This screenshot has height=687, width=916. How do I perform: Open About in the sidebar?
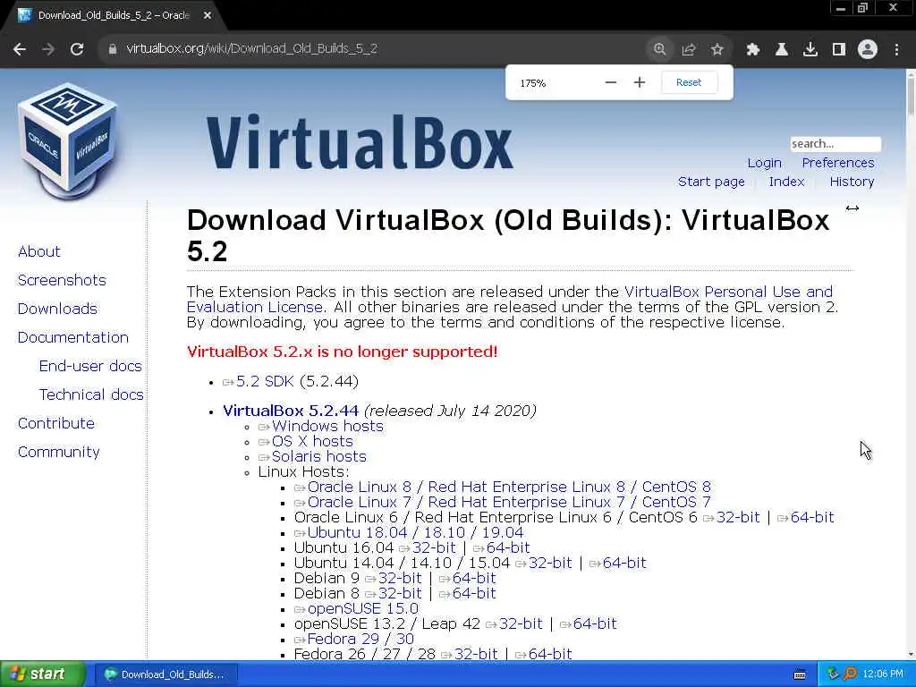39,251
